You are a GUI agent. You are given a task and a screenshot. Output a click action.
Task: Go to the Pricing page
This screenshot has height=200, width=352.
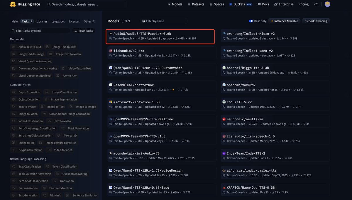303,4
